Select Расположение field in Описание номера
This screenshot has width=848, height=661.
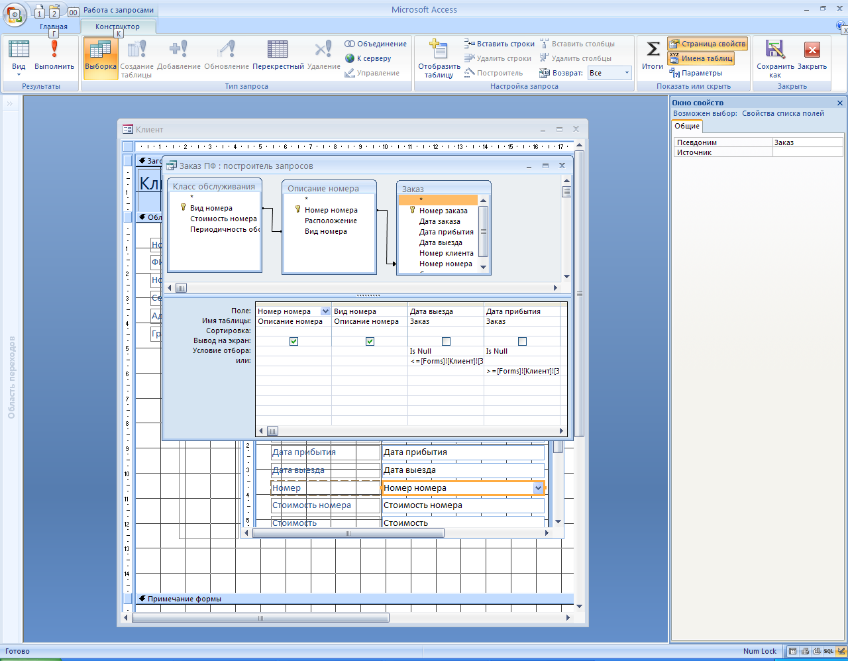(331, 221)
